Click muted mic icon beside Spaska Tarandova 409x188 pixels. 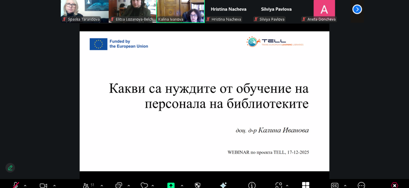(x=64, y=19)
